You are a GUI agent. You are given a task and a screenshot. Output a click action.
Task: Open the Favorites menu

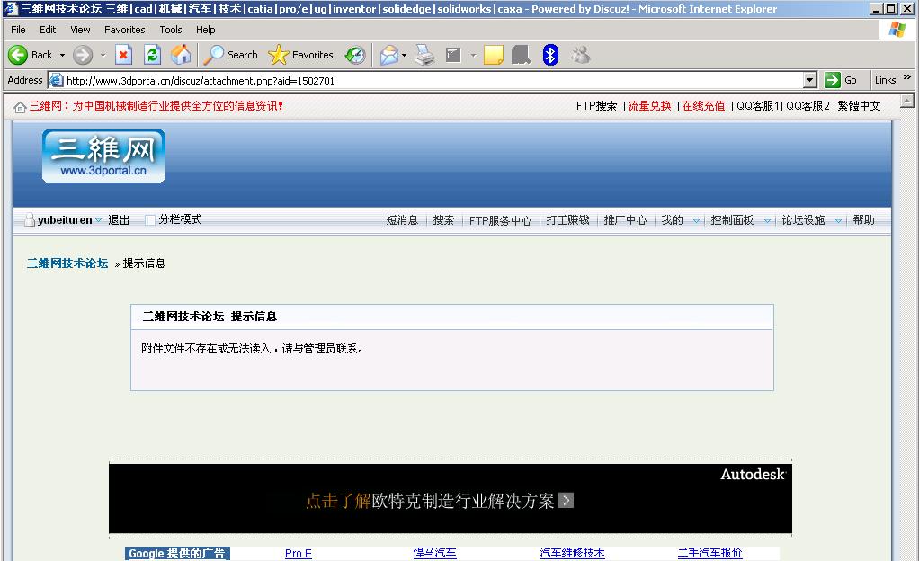coord(124,30)
